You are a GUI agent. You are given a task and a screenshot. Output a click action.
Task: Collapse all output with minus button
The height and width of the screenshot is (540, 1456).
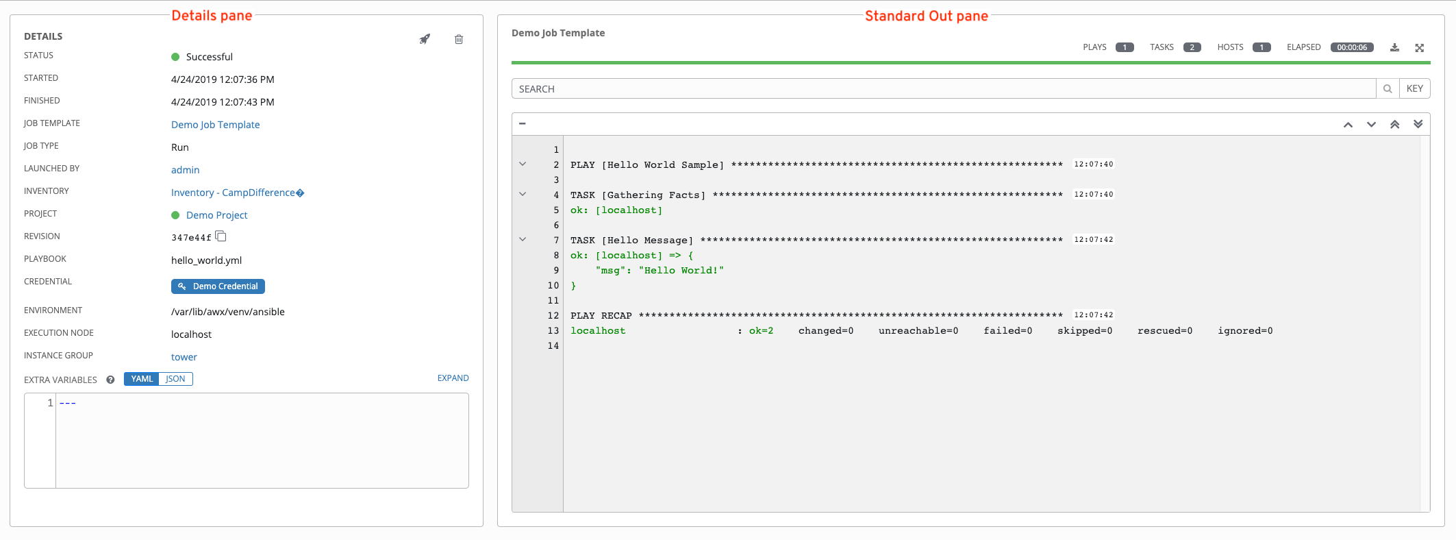point(523,124)
